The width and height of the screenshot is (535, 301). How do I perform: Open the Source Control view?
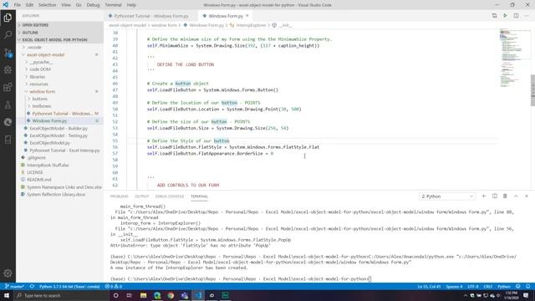8,52
